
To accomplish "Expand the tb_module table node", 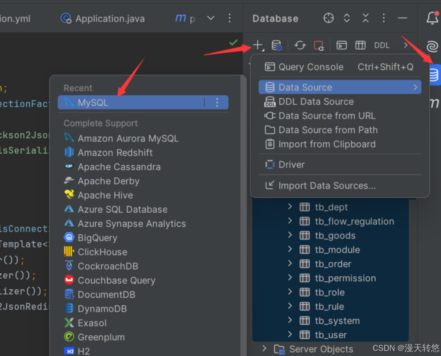I will point(290,249).
